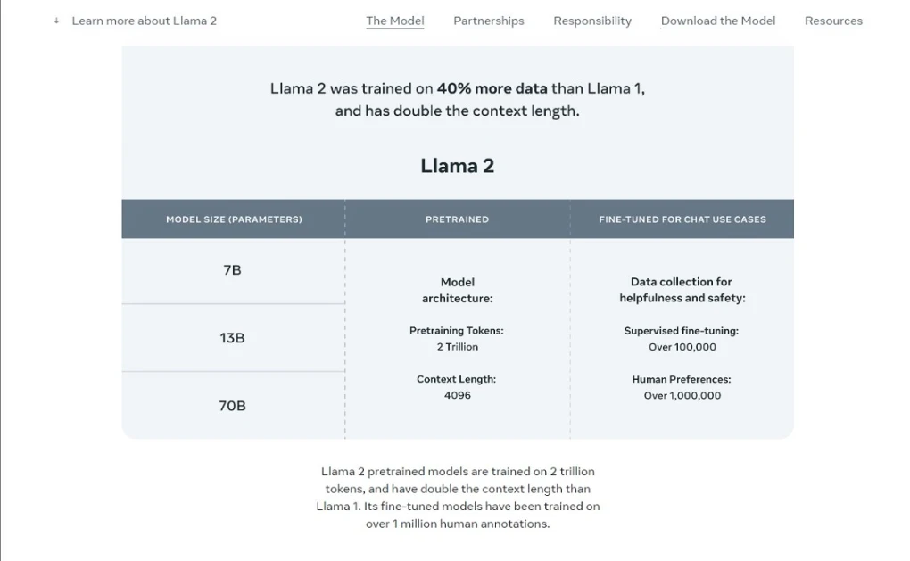910x561 pixels.
Task: Click the Human Preferences Over 1,000,000 entry
Action: 681,387
